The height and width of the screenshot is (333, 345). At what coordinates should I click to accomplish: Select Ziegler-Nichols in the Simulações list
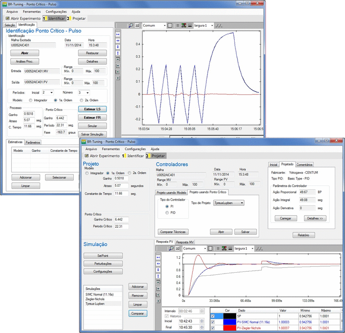96,299
